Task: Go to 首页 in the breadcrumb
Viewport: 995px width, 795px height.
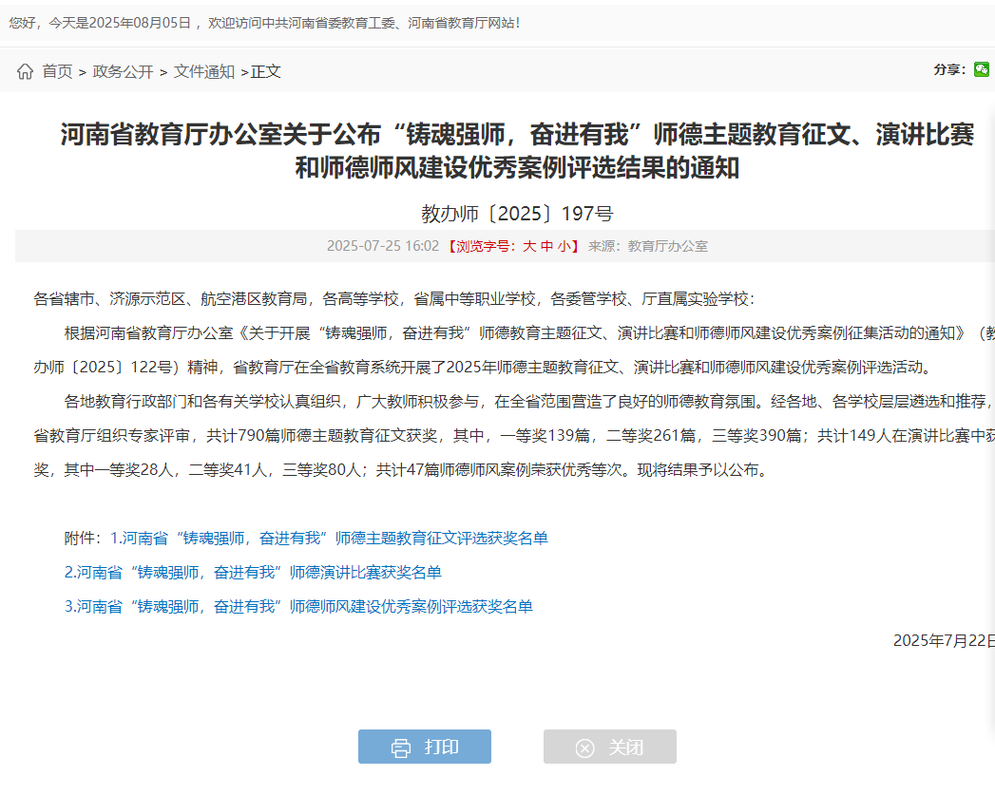Action: [57, 71]
